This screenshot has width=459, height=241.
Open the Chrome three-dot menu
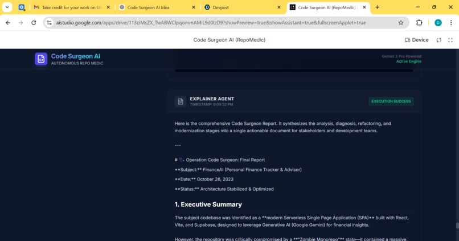click(451, 23)
